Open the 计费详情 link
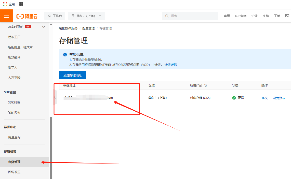This screenshot has height=179, width=291. (x=170, y=65)
